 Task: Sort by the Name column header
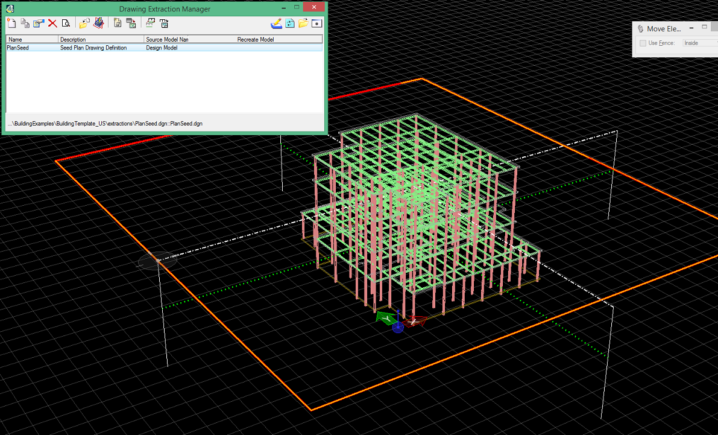coord(31,39)
